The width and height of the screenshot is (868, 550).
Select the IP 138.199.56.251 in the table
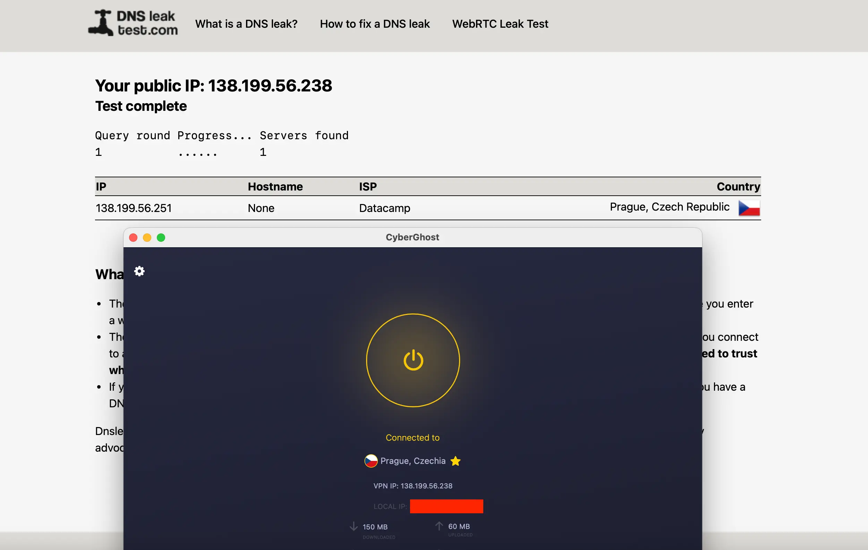point(134,208)
